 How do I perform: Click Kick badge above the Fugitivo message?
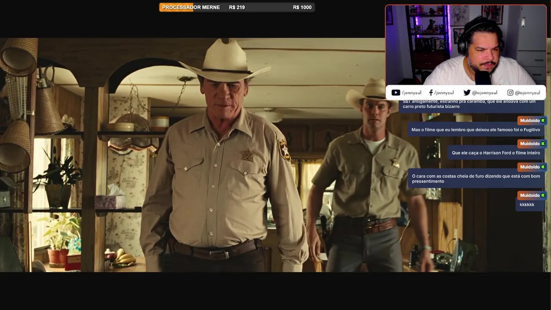pyautogui.click(x=543, y=121)
